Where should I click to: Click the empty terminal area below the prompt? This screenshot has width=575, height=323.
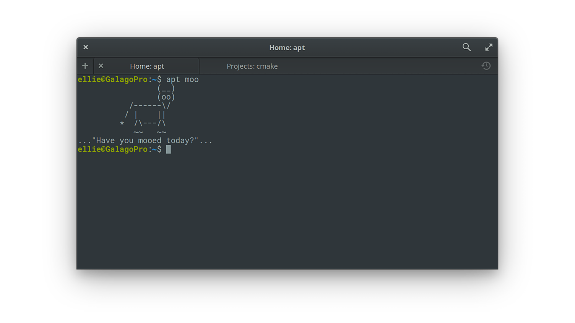287,210
